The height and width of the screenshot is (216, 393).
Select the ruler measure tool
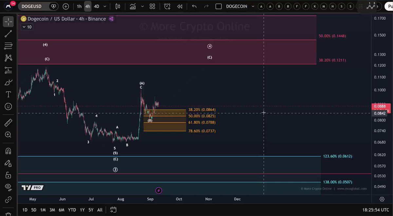[8, 123]
